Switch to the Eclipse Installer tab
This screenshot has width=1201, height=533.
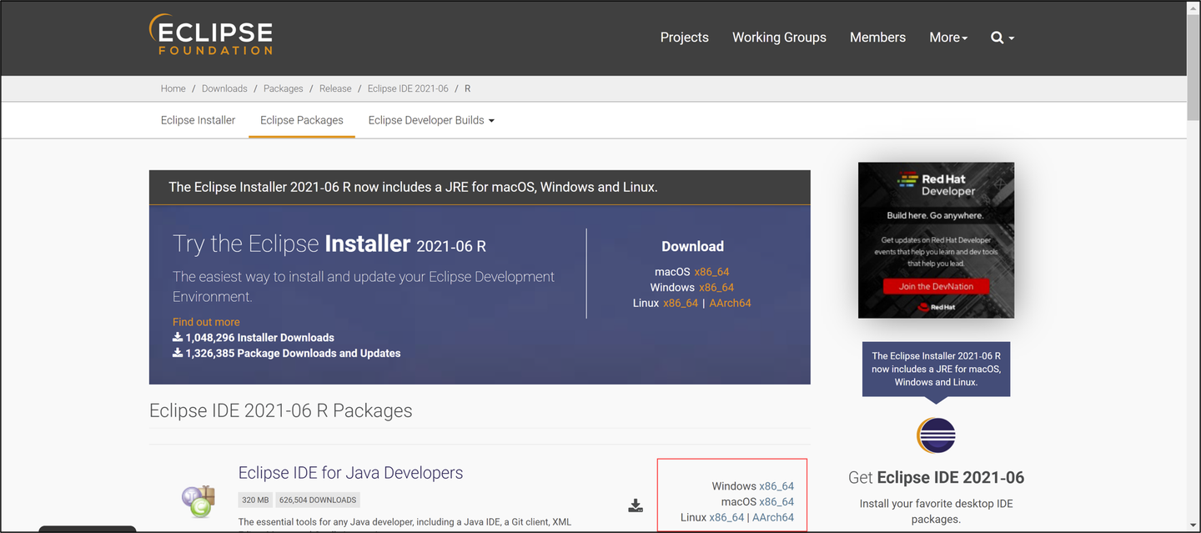[198, 120]
